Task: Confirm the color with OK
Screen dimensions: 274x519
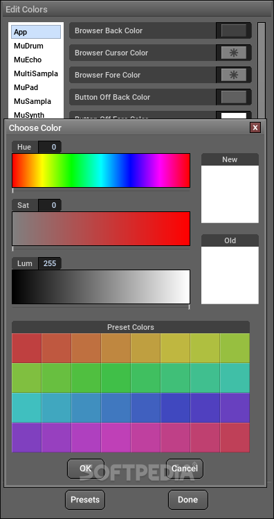Action: [x=86, y=468]
